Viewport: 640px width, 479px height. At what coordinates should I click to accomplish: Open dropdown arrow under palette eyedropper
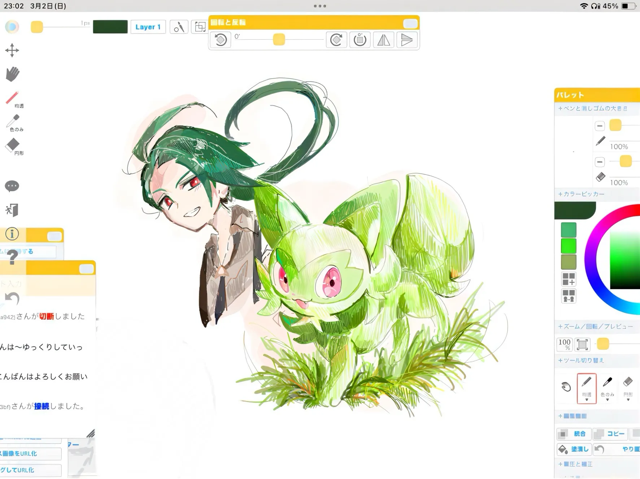(608, 400)
